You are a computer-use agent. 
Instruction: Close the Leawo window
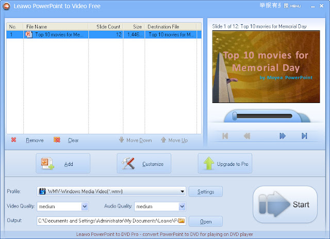click(x=321, y=6)
